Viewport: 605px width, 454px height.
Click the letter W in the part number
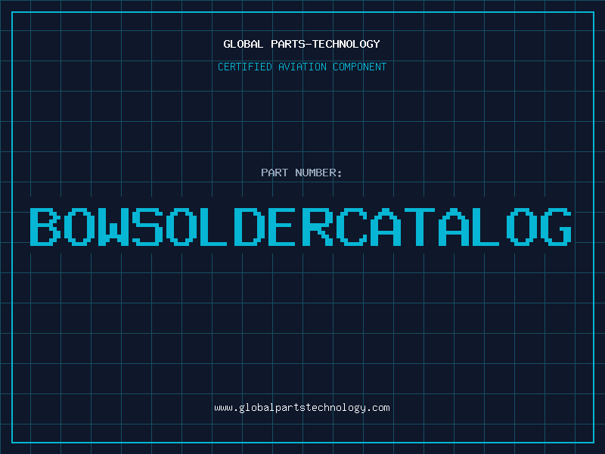click(x=114, y=227)
